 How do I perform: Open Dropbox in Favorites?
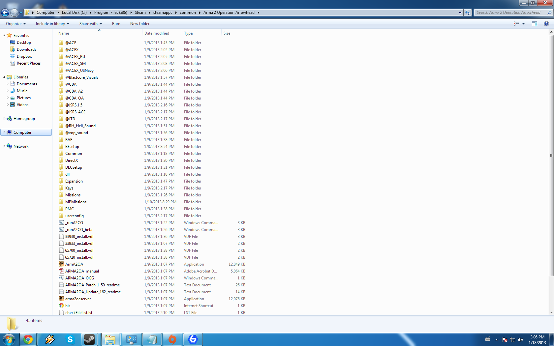pyautogui.click(x=24, y=56)
